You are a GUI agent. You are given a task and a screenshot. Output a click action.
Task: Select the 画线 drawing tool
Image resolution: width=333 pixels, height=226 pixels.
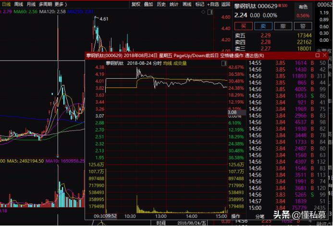pos(187,4)
